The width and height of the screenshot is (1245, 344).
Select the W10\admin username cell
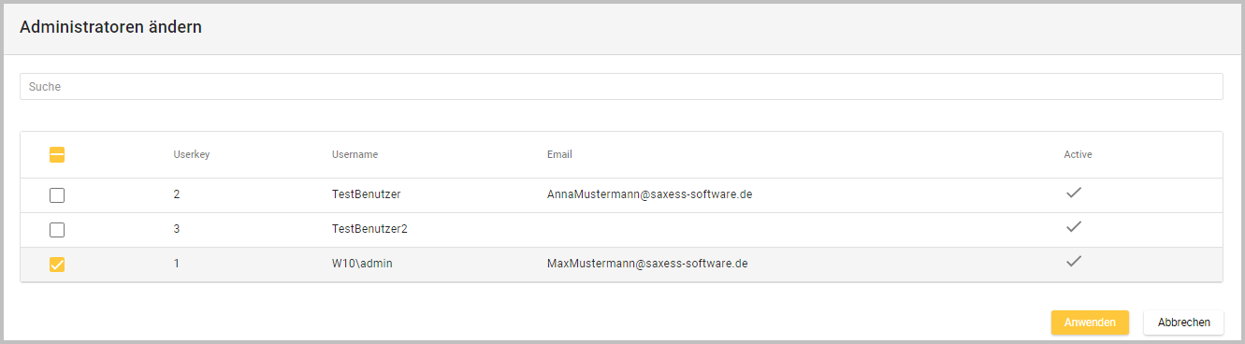pos(362,264)
